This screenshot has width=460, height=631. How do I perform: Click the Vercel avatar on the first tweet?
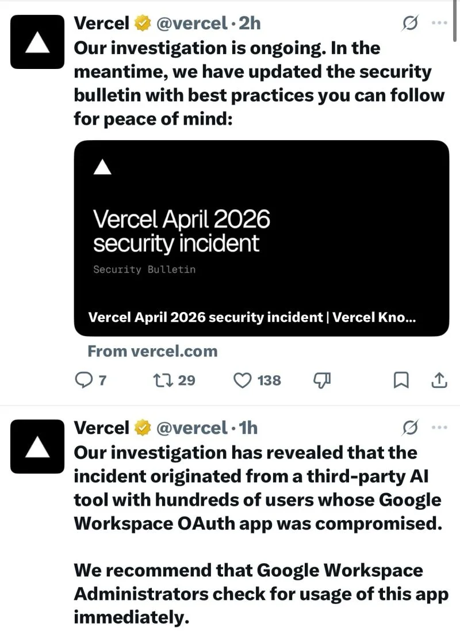point(37,39)
